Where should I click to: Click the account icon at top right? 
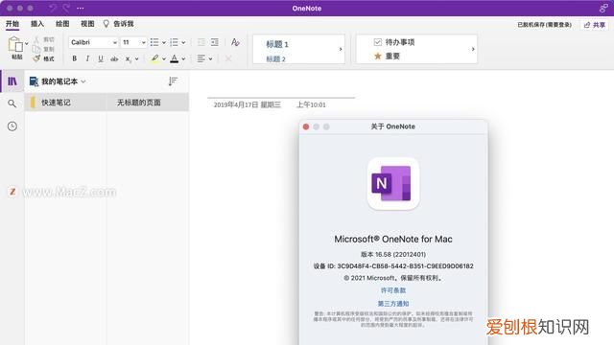tap(603, 8)
